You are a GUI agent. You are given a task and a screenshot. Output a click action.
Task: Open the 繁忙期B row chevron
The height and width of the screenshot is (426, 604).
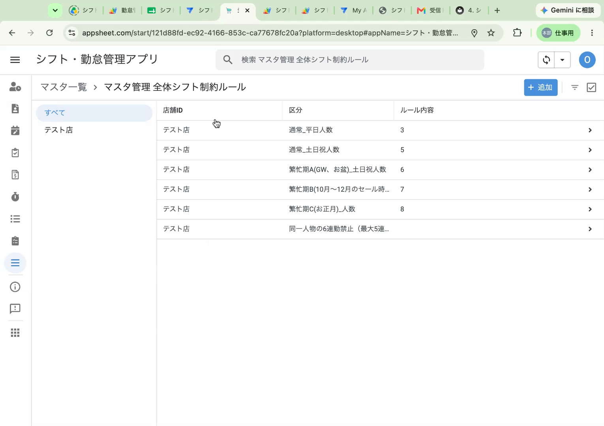coord(590,189)
